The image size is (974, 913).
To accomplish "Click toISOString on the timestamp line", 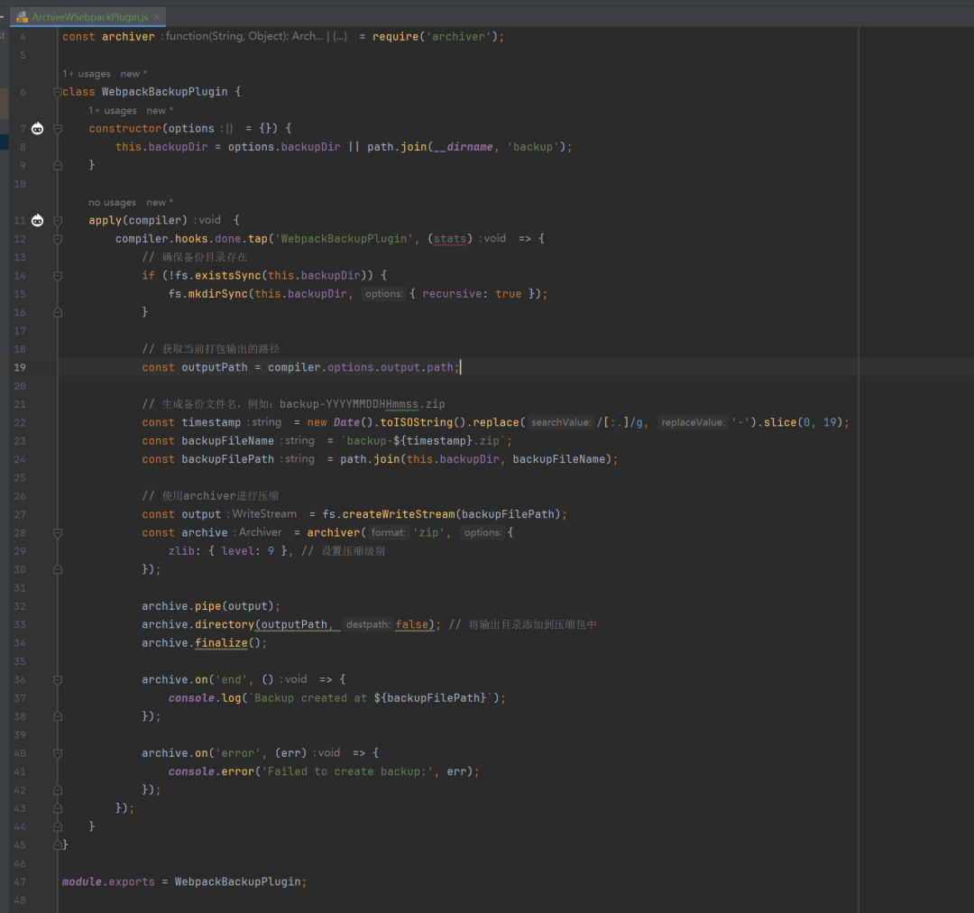I will pos(416,422).
